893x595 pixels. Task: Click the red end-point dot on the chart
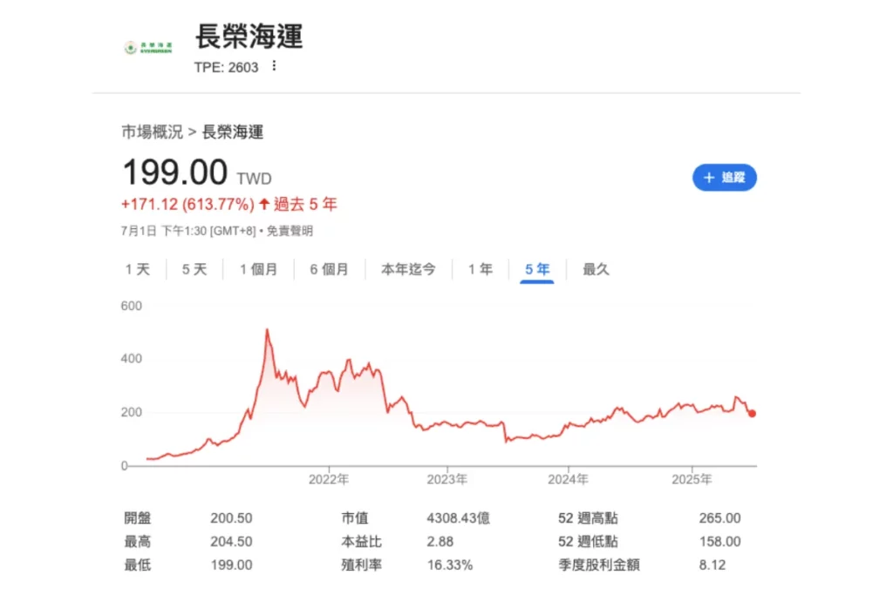coord(752,414)
